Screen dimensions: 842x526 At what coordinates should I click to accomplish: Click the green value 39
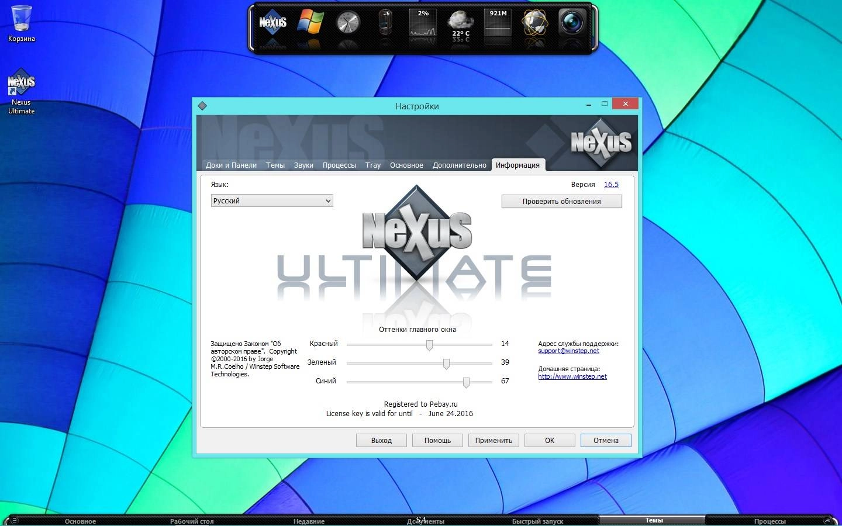(x=505, y=362)
